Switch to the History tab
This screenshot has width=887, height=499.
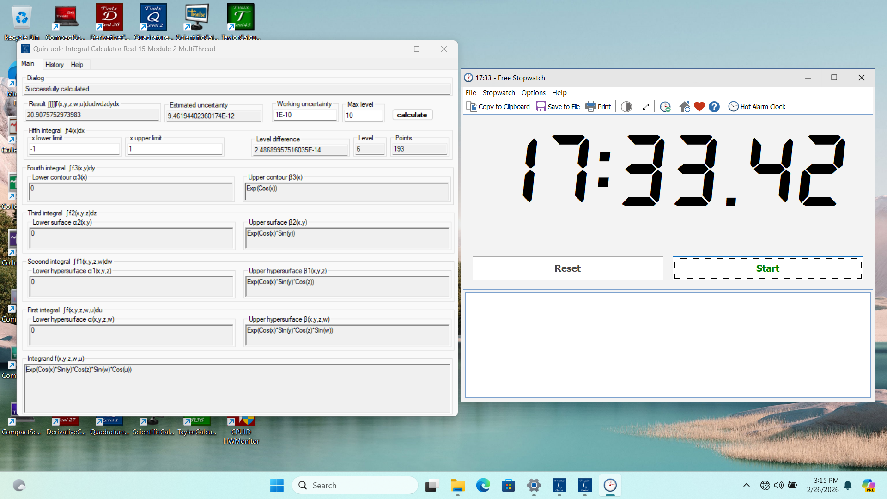[54, 64]
